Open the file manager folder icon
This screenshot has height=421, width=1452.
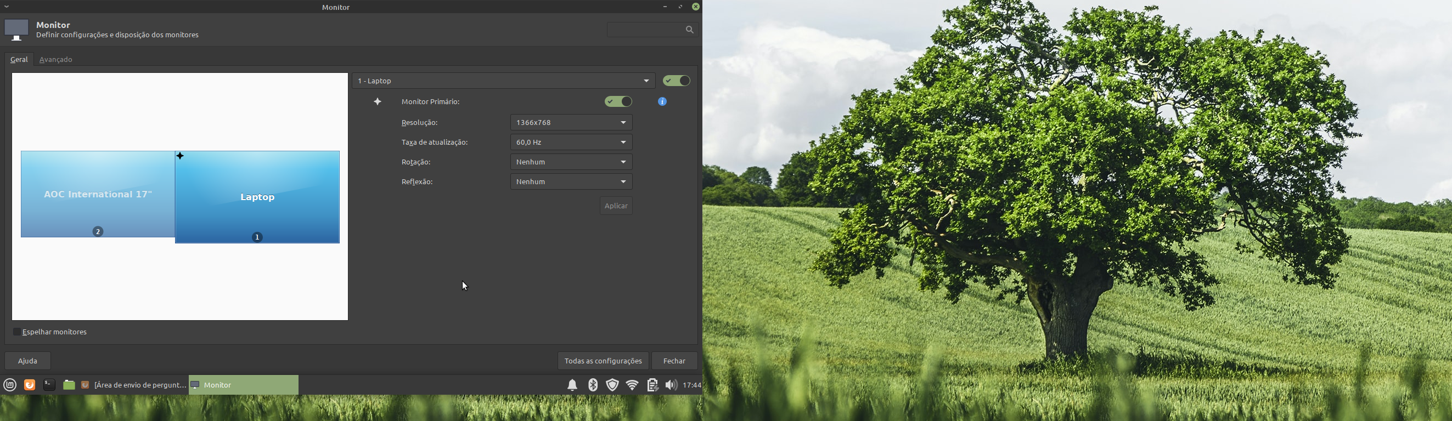click(69, 385)
